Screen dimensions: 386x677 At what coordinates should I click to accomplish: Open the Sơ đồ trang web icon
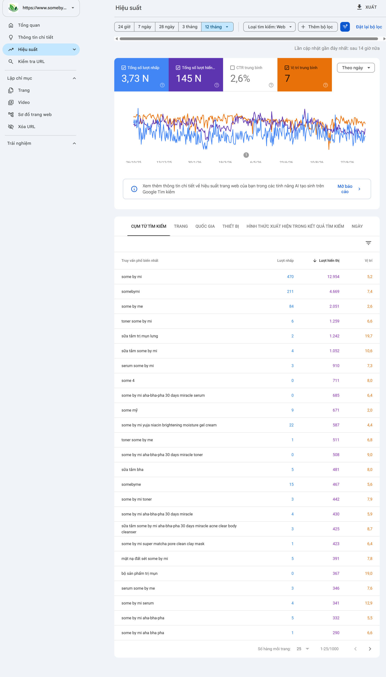(11, 115)
